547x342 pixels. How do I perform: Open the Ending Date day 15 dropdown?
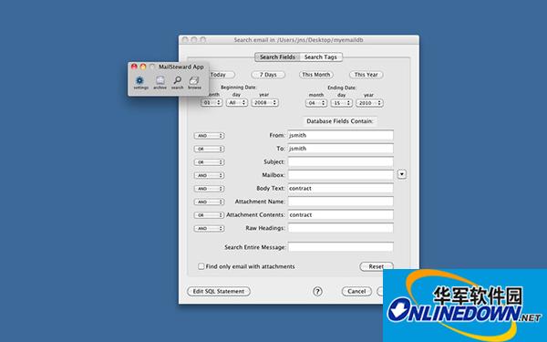tap(342, 103)
